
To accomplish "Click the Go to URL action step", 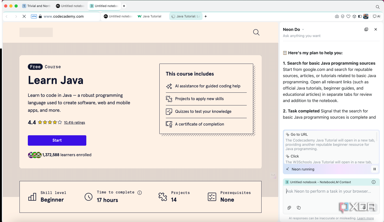I will click(299, 134).
